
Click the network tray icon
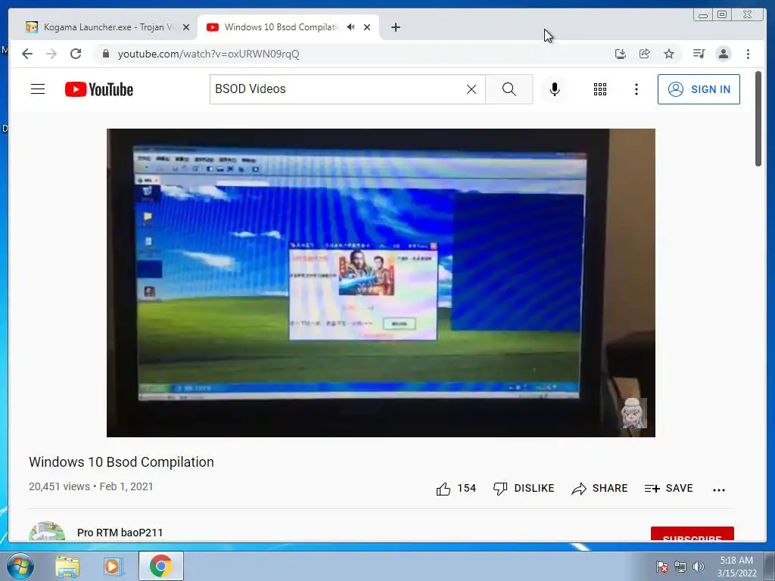[x=680, y=567]
